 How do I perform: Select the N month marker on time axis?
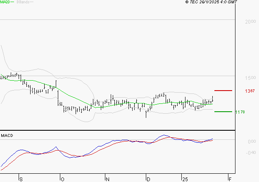[x=107, y=179]
